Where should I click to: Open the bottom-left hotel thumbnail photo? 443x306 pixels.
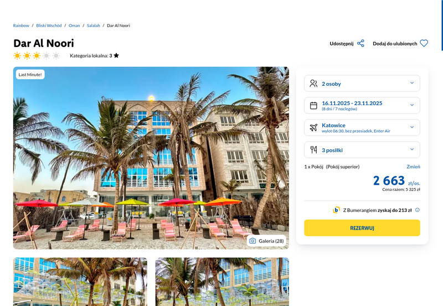80,282
